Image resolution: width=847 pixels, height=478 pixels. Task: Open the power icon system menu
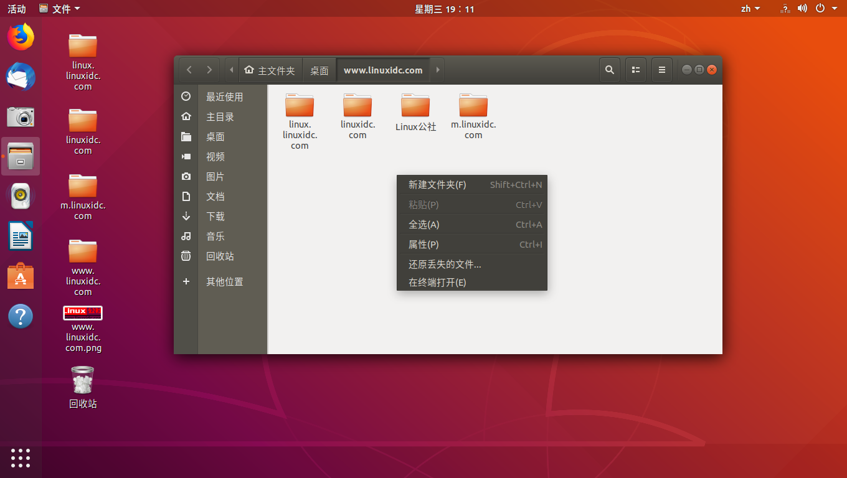820,9
